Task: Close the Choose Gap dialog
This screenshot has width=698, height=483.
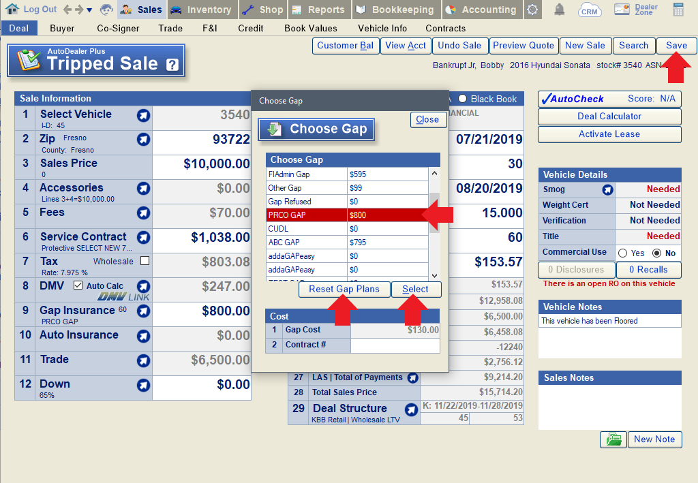Action: pyautogui.click(x=428, y=120)
